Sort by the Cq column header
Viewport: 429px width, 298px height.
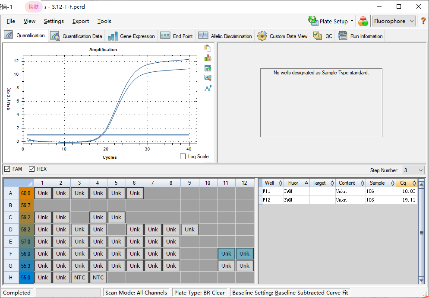[x=407, y=183]
